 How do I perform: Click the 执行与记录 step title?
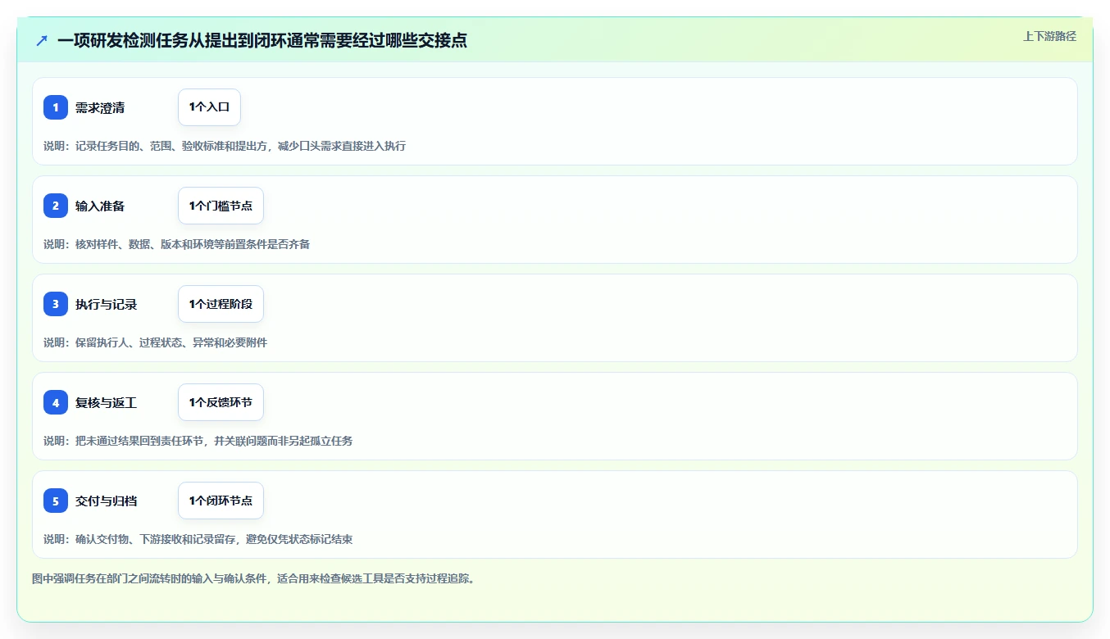click(x=106, y=304)
